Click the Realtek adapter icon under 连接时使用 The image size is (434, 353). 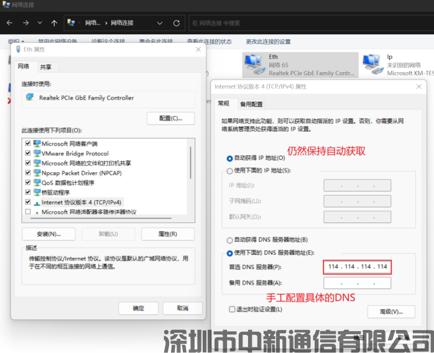click(x=30, y=97)
